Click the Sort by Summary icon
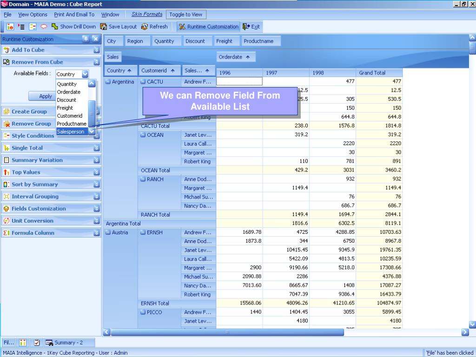This screenshot has height=357, width=476. click(x=7, y=185)
